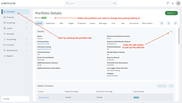This screenshot has width=182, height=103.
Task: Click the Rentvine logo
Action: [x=8, y=3]
